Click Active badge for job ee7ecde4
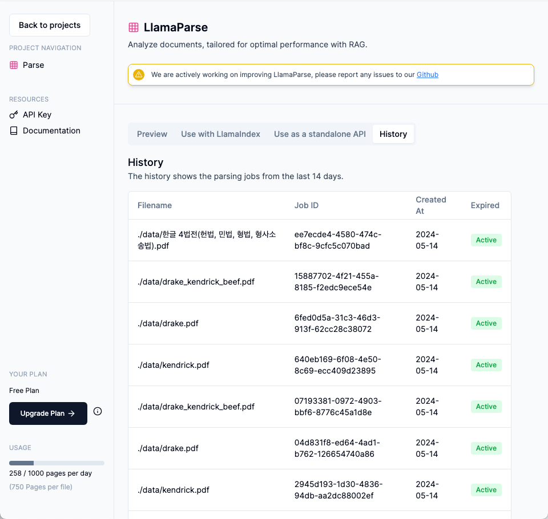This screenshot has width=548, height=519. tap(486, 240)
